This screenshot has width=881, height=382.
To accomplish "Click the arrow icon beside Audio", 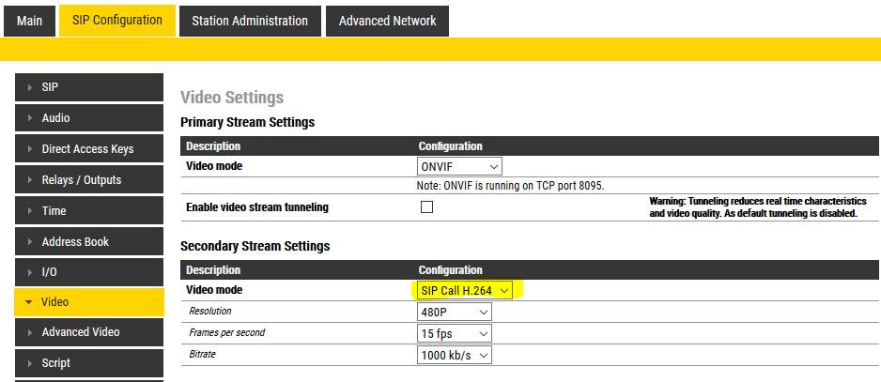I will pyautogui.click(x=30, y=119).
